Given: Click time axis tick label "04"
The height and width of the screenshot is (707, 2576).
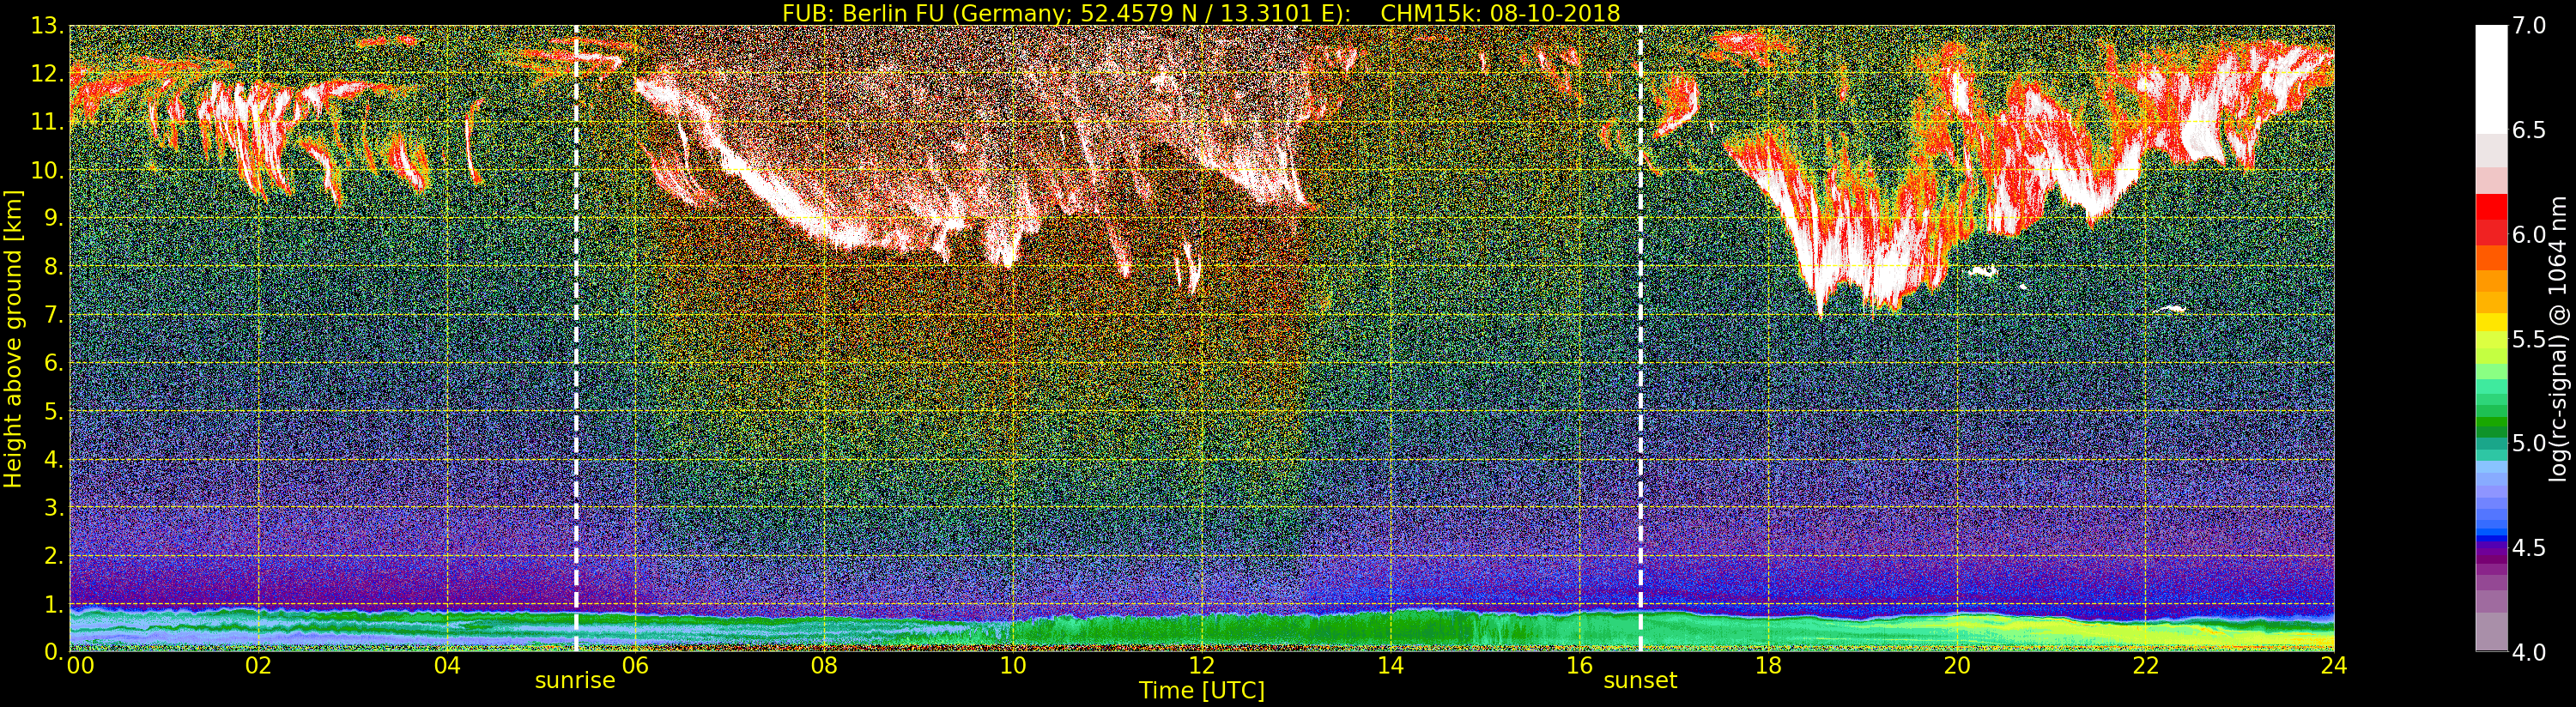Looking at the screenshot, I should [x=448, y=665].
